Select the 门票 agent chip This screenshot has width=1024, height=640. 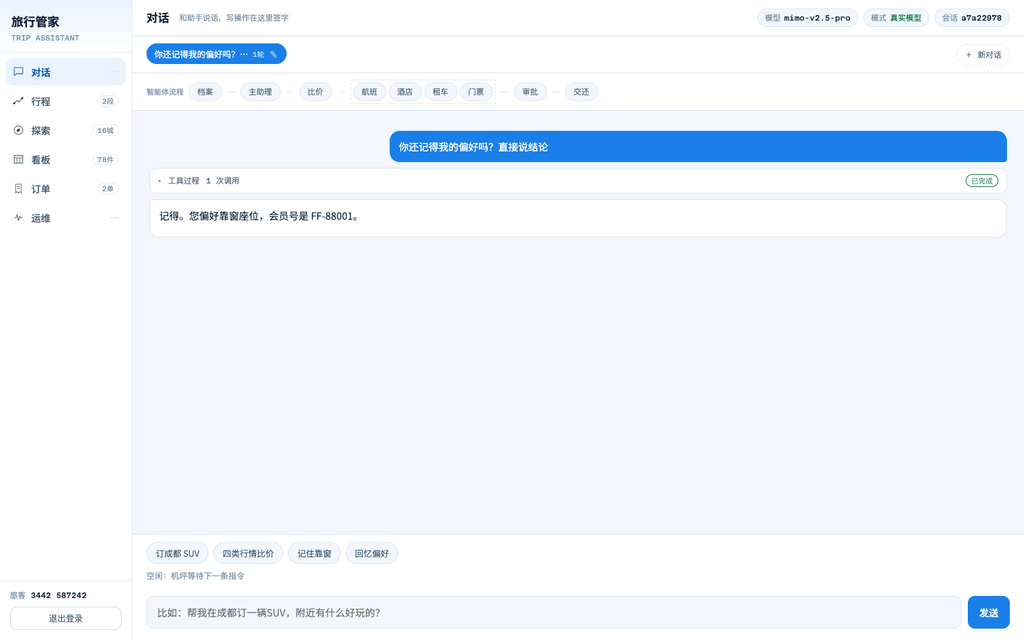pyautogui.click(x=476, y=92)
